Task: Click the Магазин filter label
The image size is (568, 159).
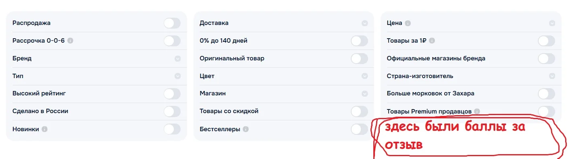Action: pyautogui.click(x=212, y=93)
